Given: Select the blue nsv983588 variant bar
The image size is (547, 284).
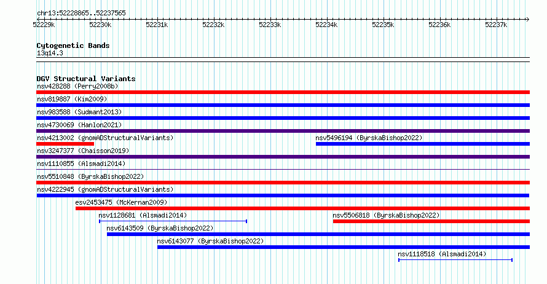Looking at the screenshot, I should click(x=283, y=118).
